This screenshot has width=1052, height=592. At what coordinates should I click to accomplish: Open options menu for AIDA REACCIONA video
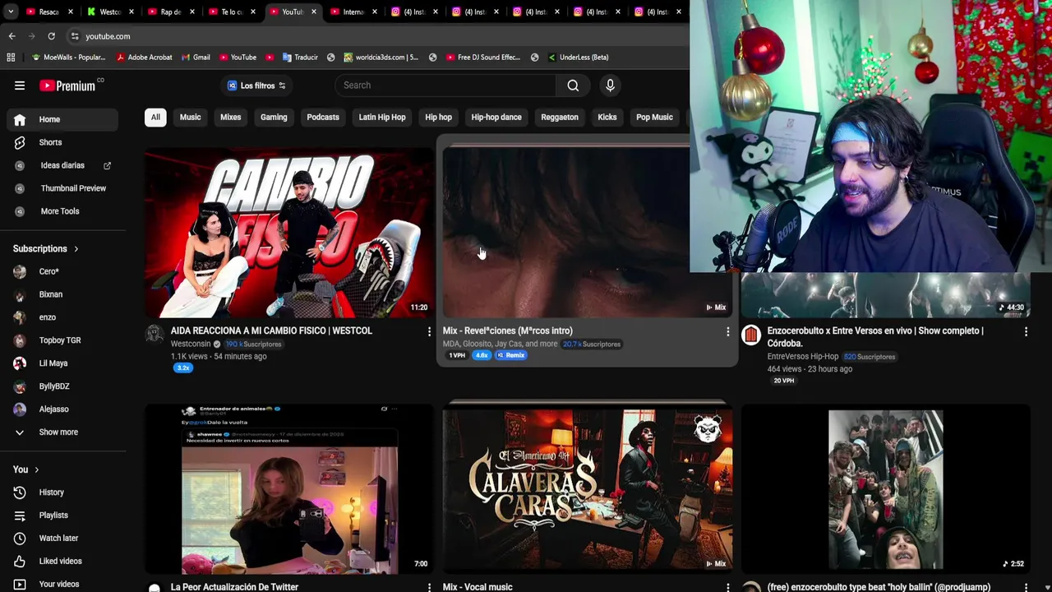coord(429,331)
